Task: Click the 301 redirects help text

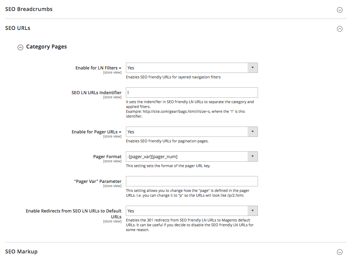Action: 189,225
